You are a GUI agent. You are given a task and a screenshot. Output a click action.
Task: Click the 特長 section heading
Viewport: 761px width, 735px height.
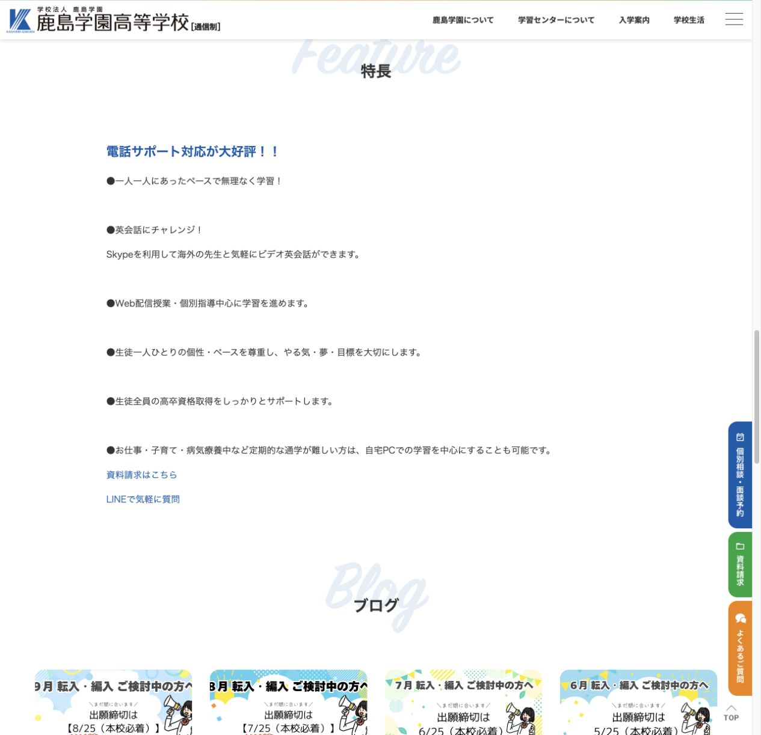(x=376, y=71)
